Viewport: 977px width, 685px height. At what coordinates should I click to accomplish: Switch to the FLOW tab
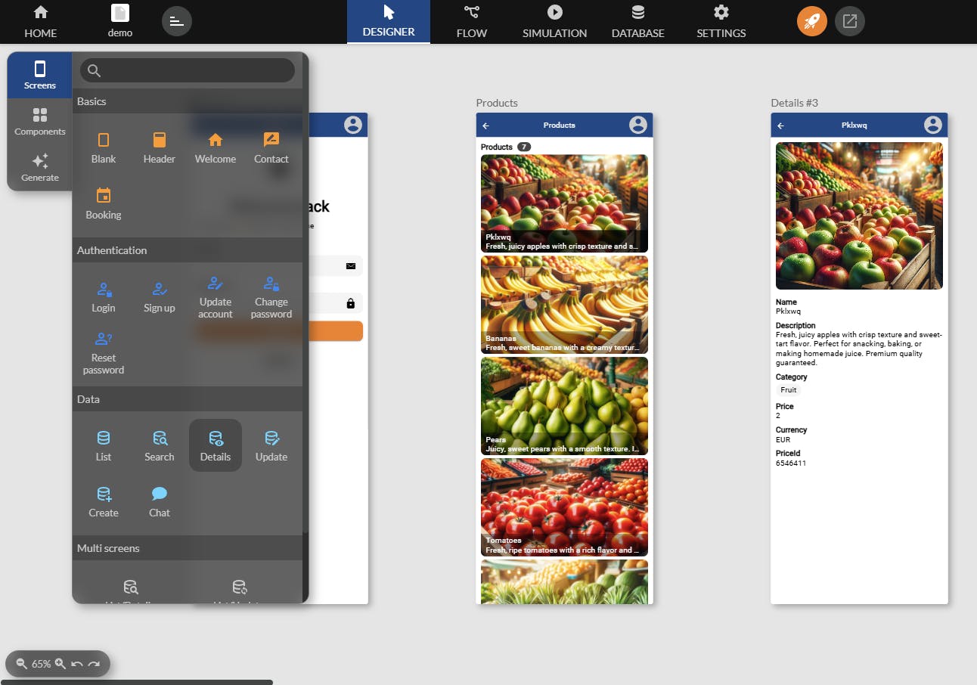(472, 22)
